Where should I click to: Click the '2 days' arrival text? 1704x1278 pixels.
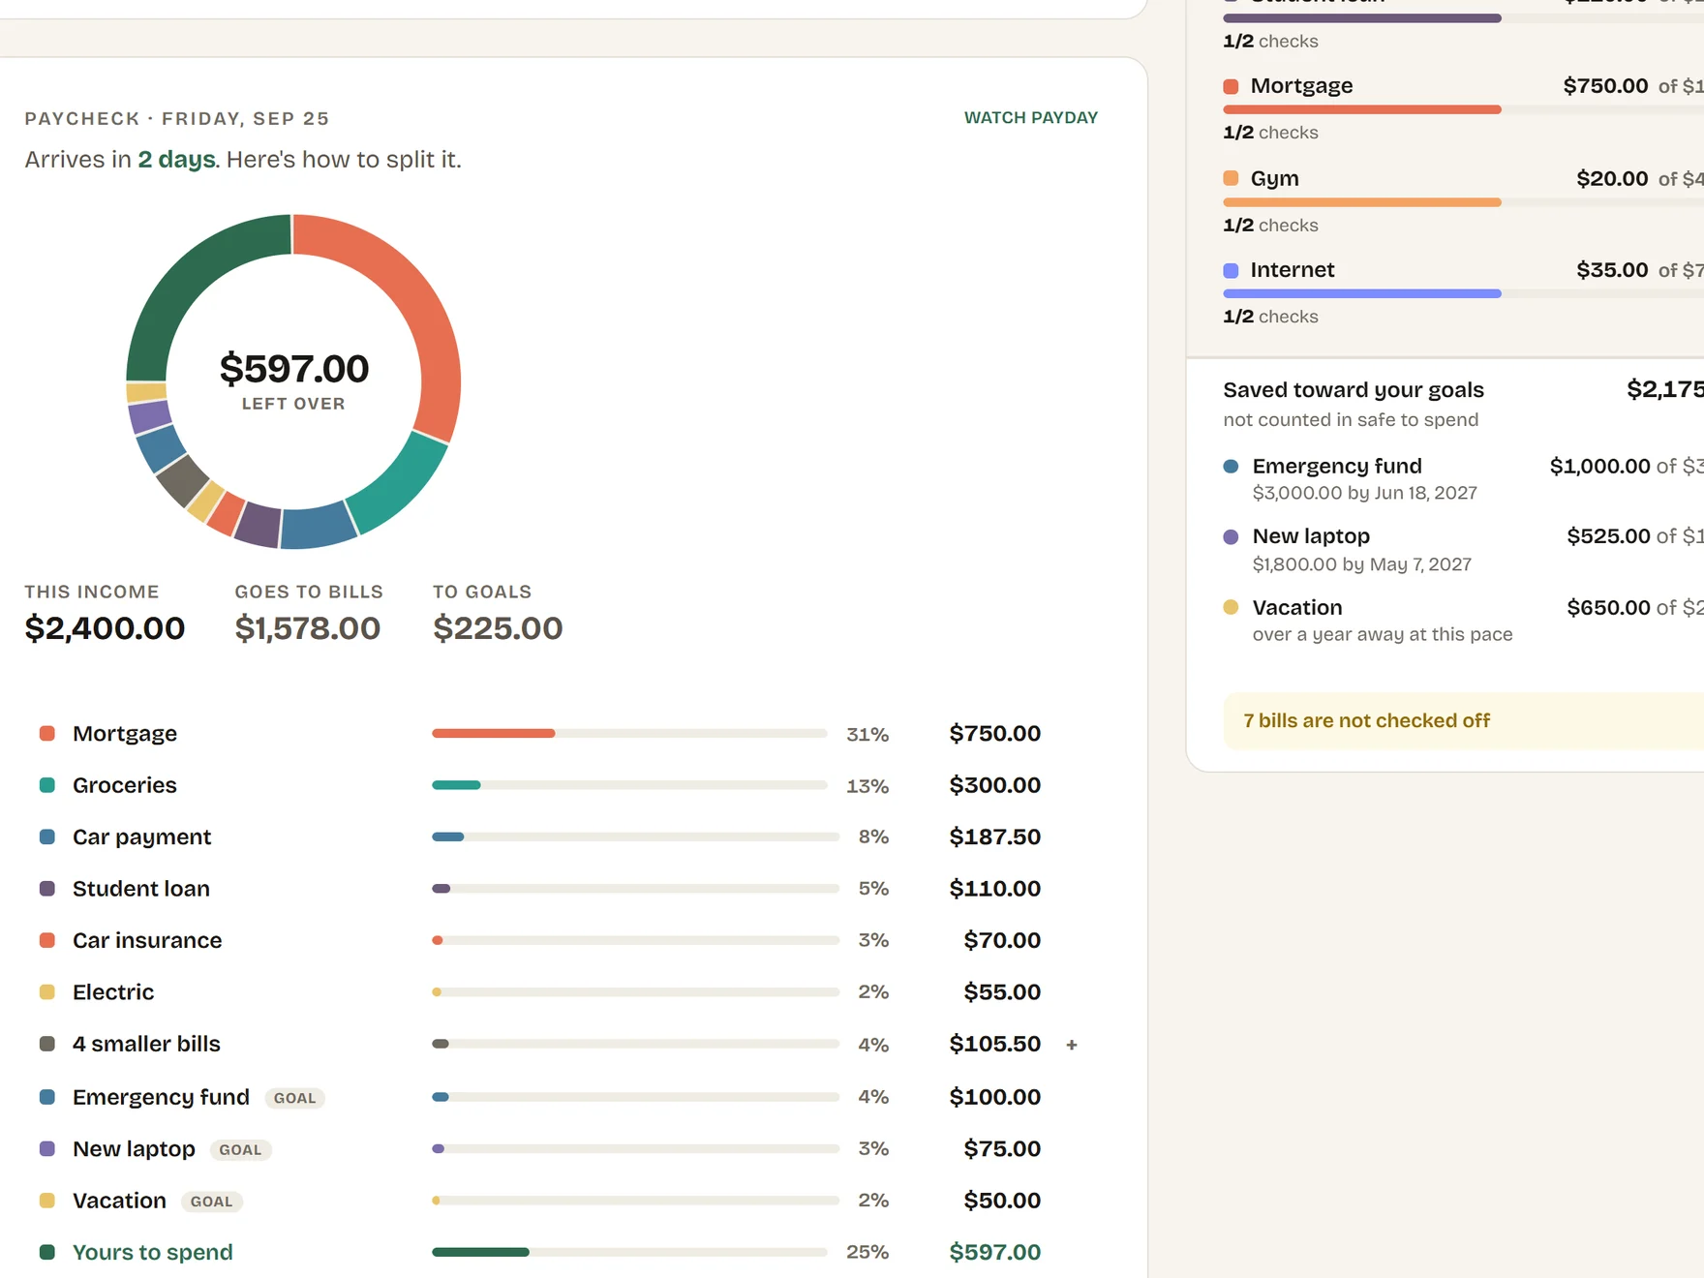click(176, 159)
